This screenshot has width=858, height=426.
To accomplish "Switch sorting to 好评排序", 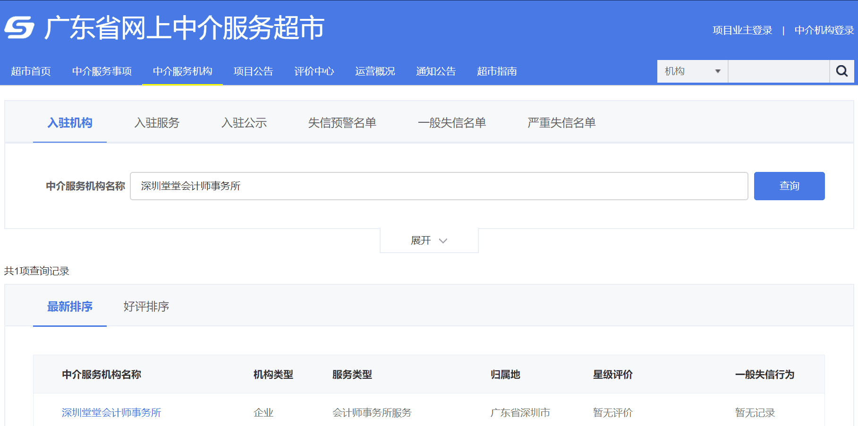I will pos(145,307).
